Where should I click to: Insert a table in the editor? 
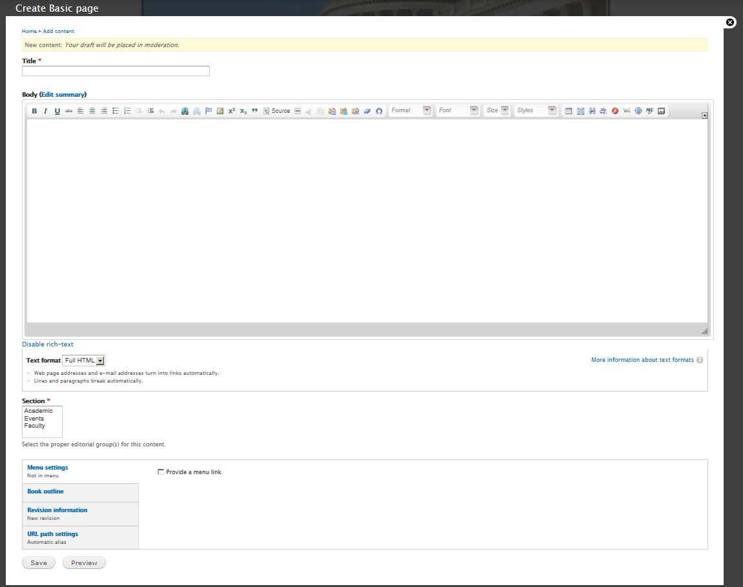point(569,111)
